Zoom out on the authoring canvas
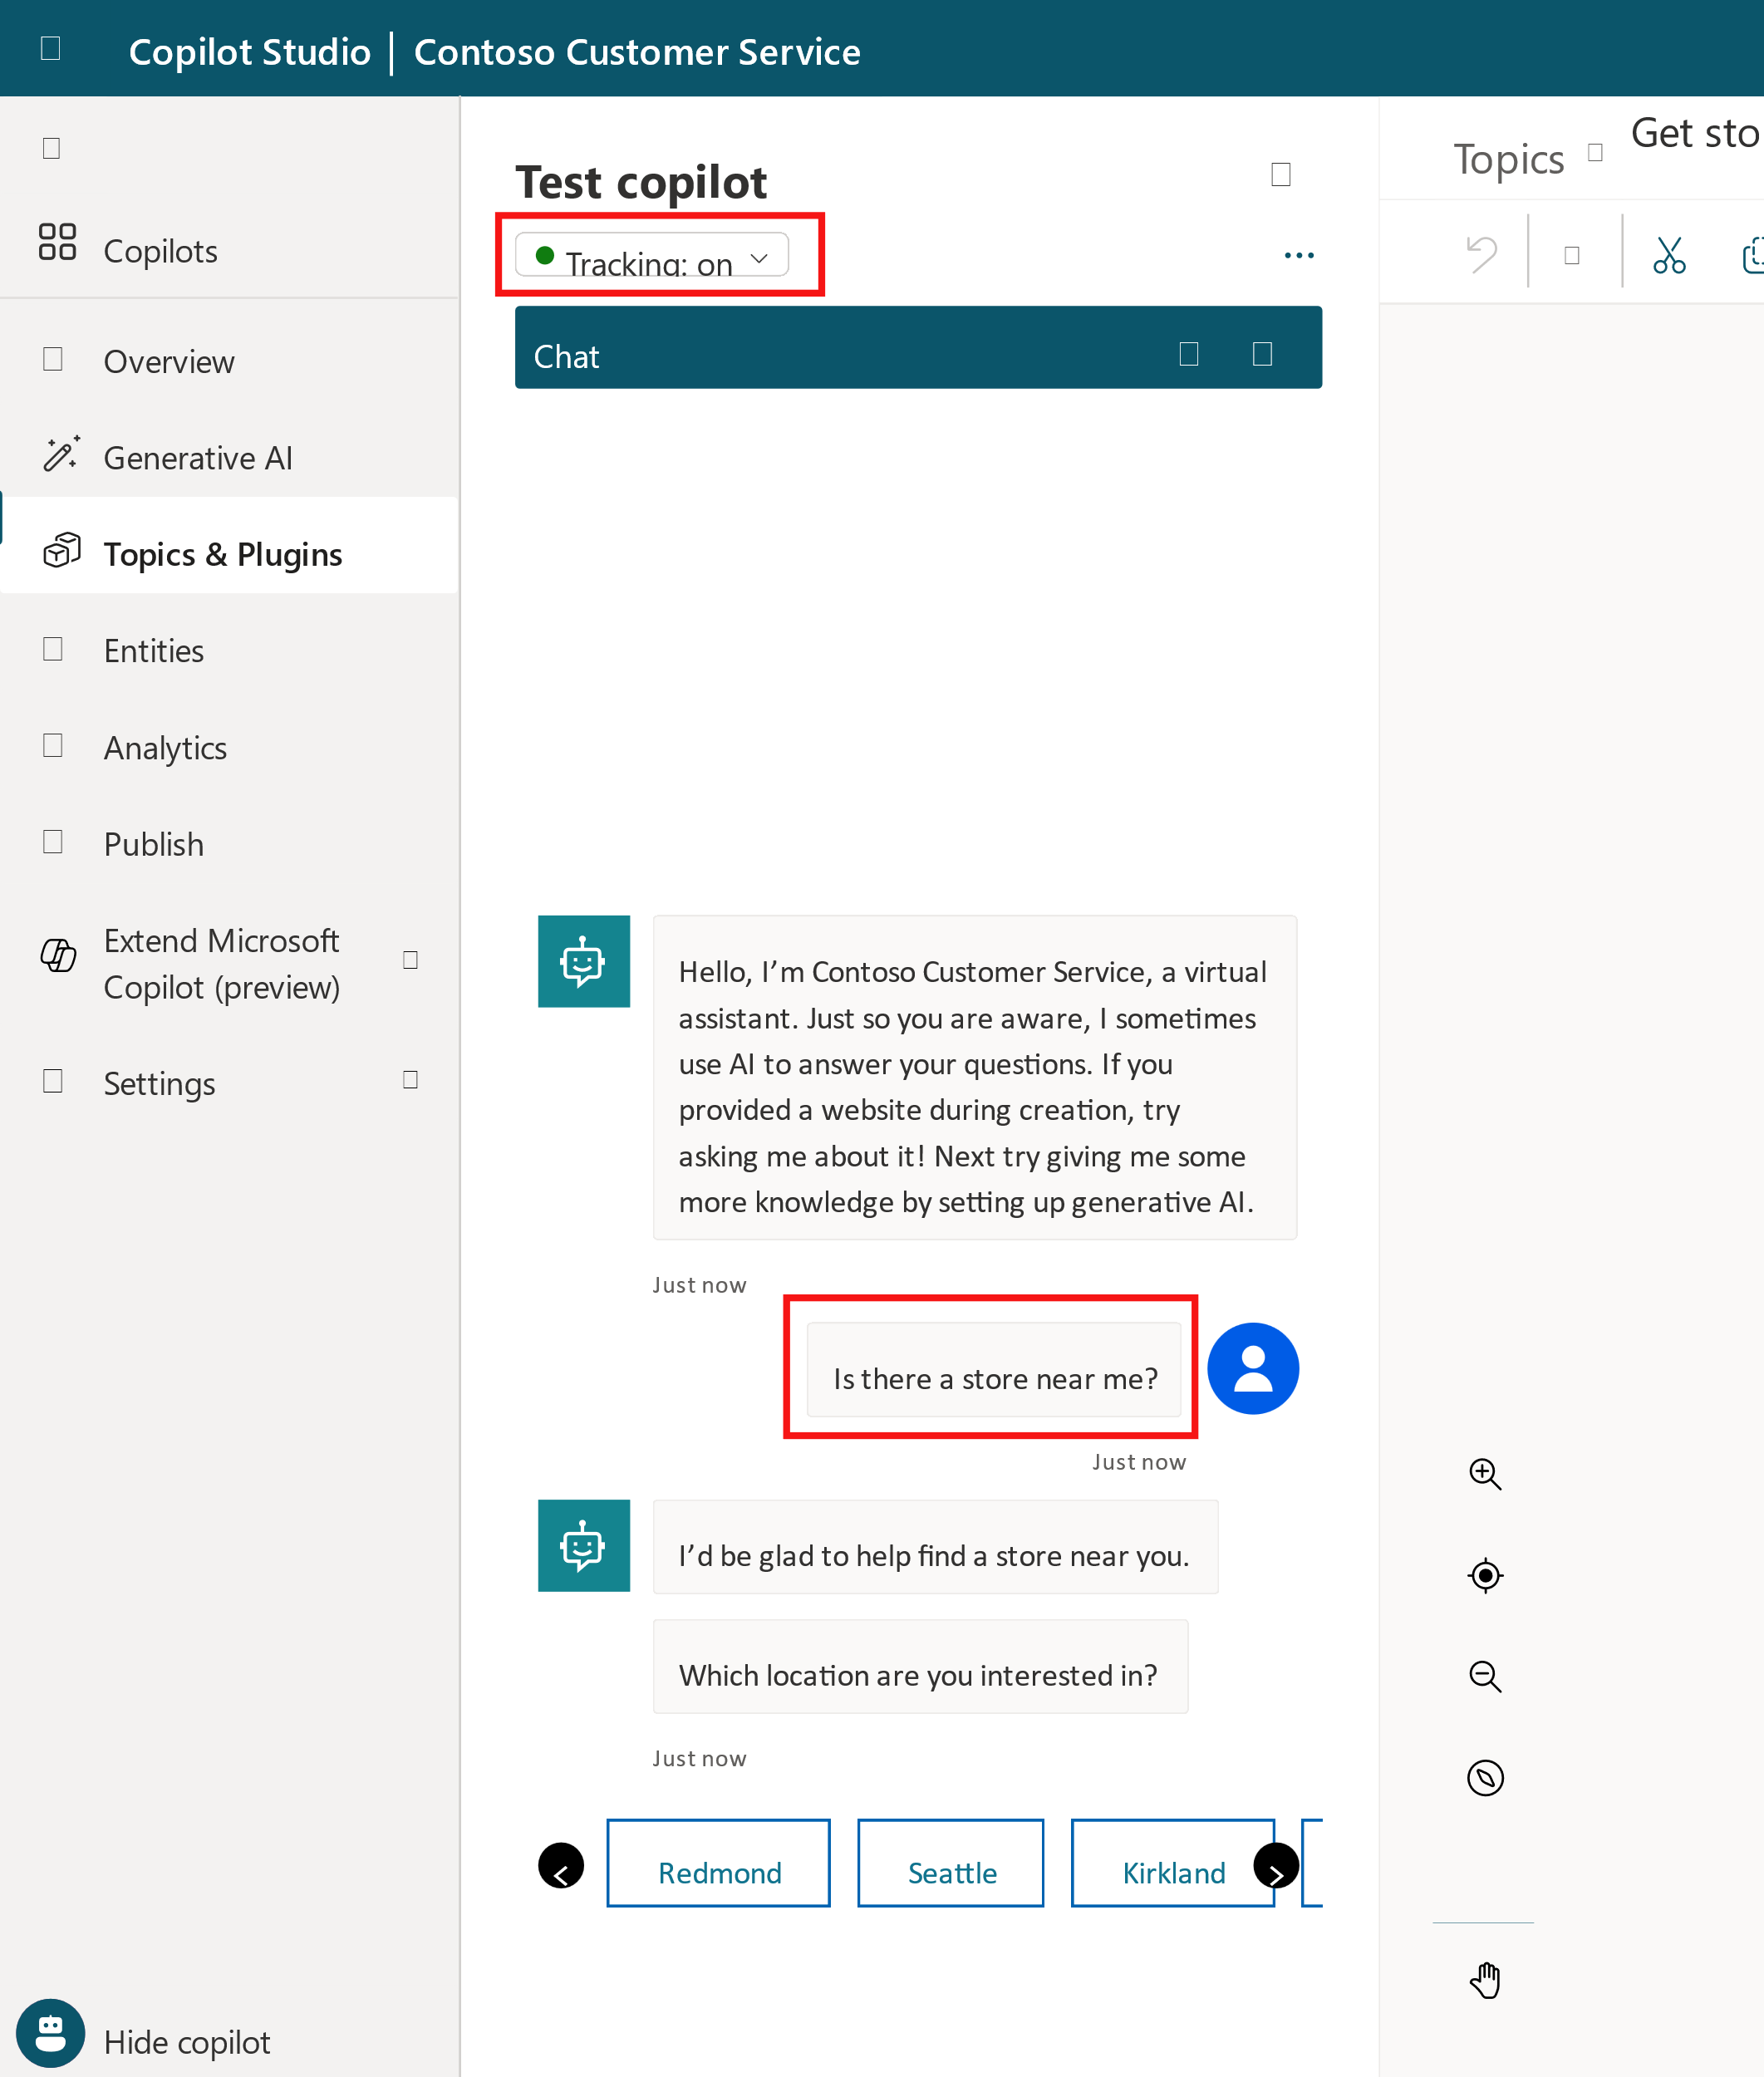The width and height of the screenshot is (1764, 2077). (1485, 1676)
